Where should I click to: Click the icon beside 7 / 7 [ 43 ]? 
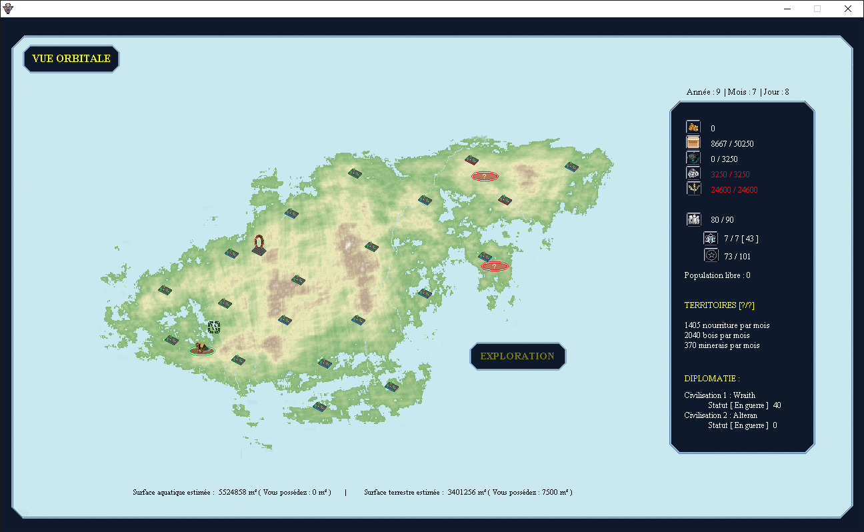coord(711,238)
